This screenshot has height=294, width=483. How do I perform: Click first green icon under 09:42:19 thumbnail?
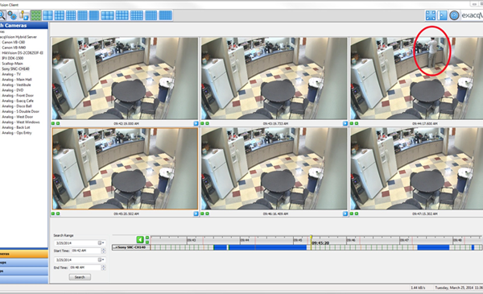53,123
